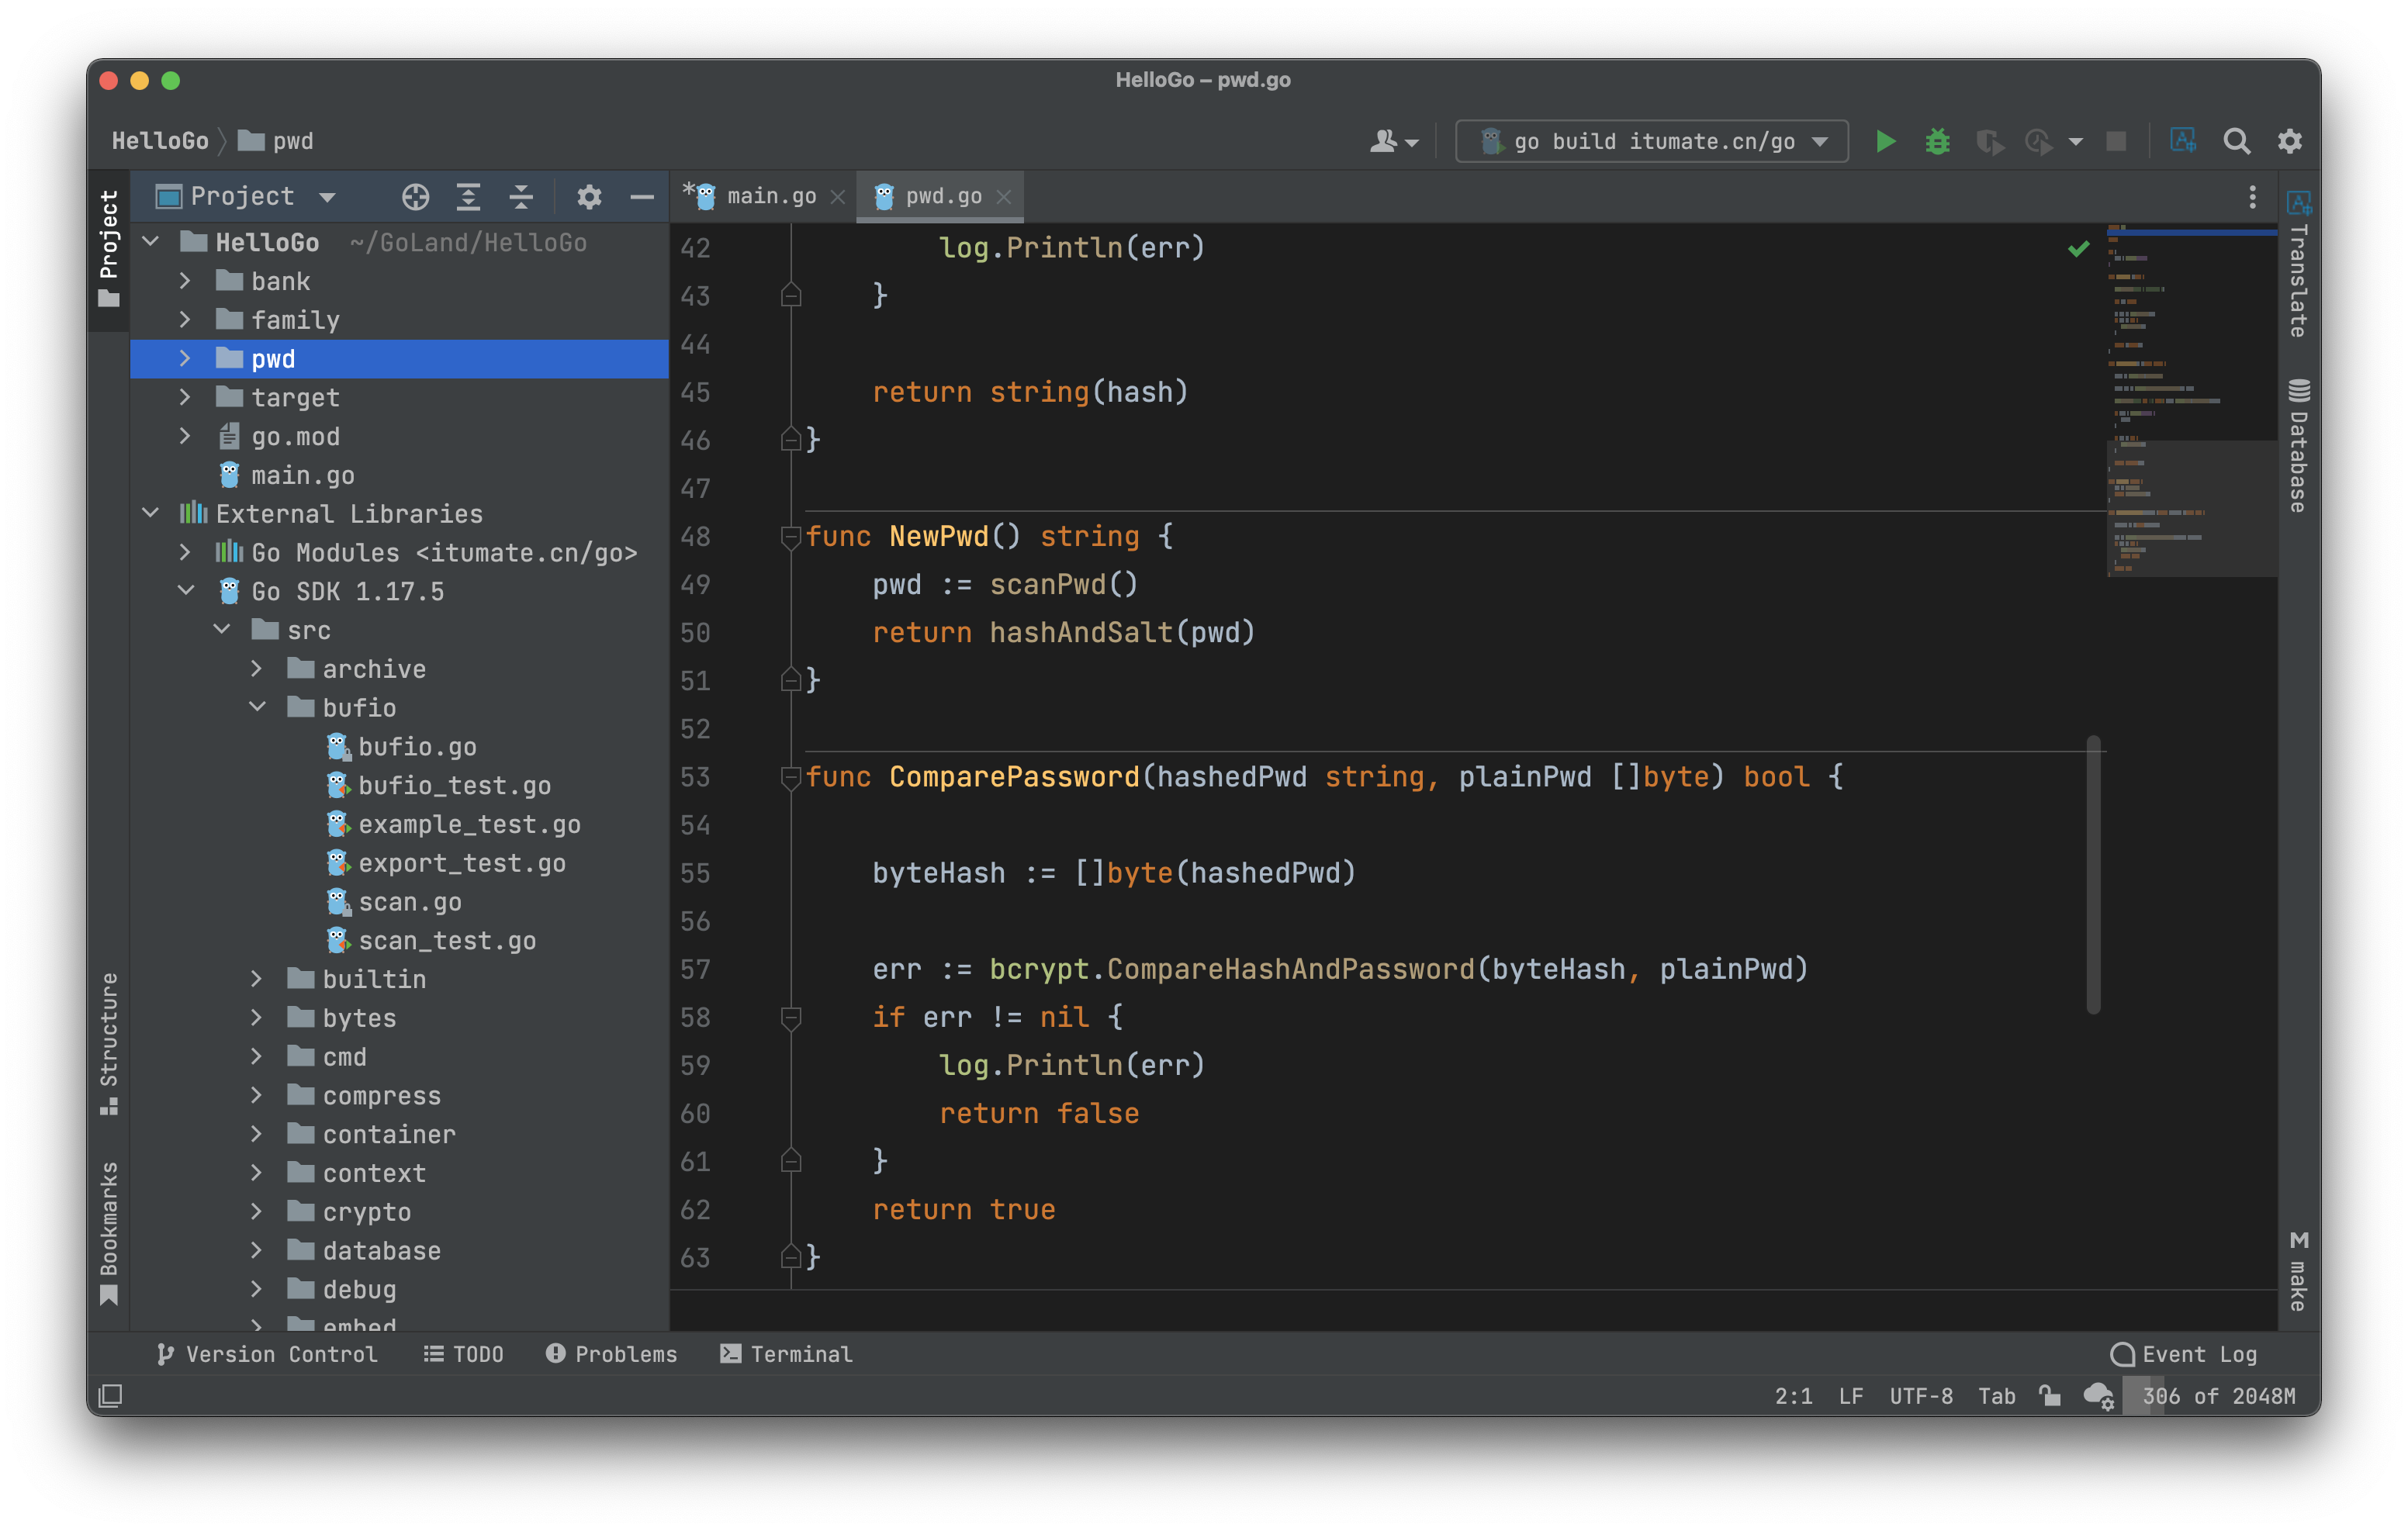The height and width of the screenshot is (1531, 2408).
Task: Expand the target folder
Action: click(x=185, y=397)
